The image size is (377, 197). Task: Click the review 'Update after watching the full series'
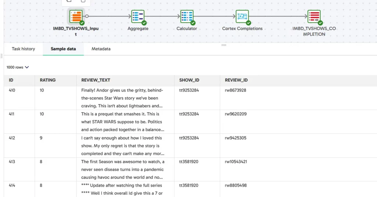tap(121, 189)
